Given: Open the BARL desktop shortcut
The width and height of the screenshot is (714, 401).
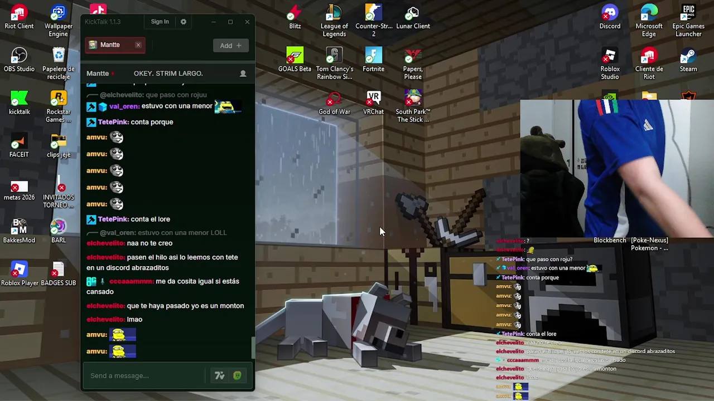Looking at the screenshot, I should click(59, 231).
